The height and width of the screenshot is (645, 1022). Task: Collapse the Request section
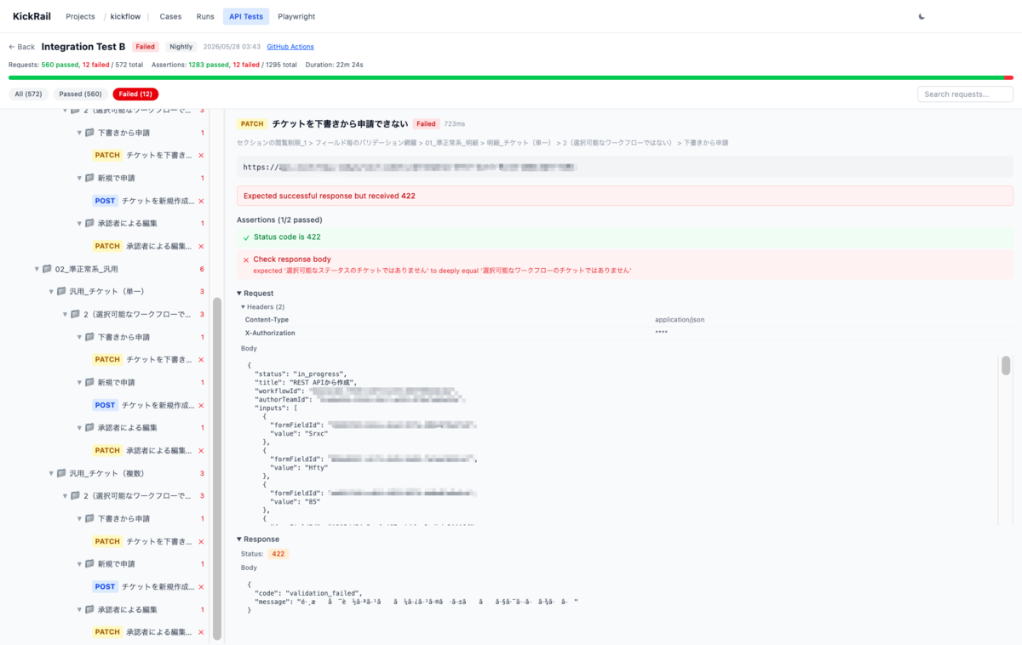(255, 294)
